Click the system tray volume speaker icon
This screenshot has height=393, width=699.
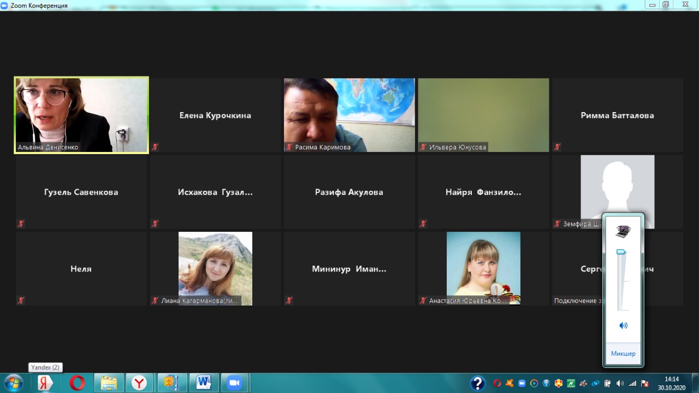pyautogui.click(x=620, y=383)
